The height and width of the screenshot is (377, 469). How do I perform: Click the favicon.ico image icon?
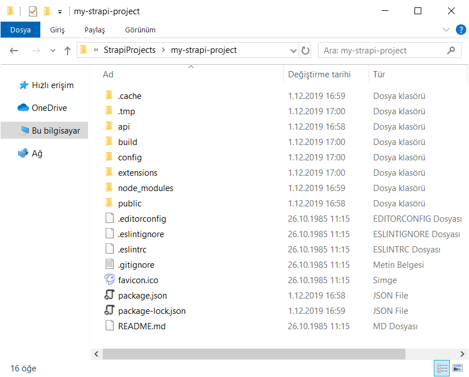pos(110,280)
